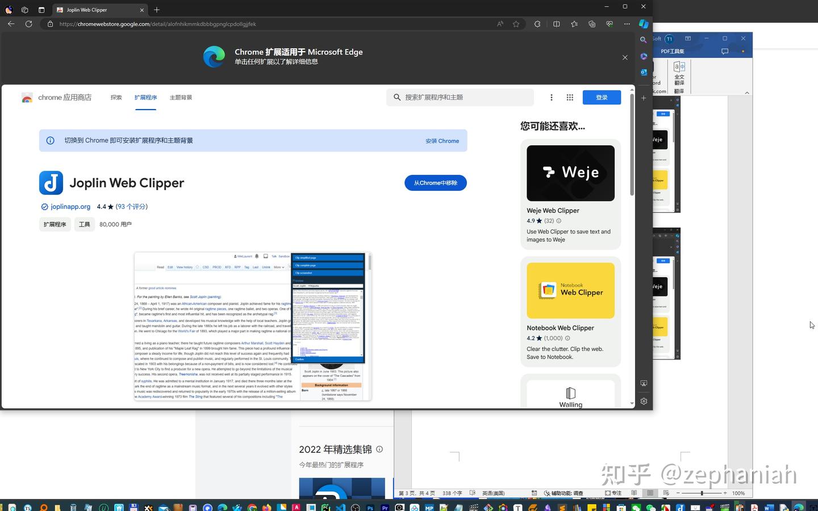Switch to the 主题背景 tab
Image resolution: width=818 pixels, height=511 pixels.
tap(180, 97)
